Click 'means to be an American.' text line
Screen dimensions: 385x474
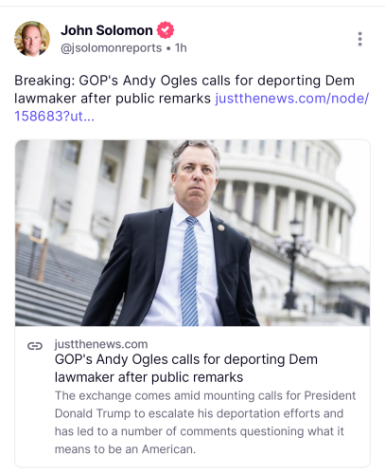tap(125, 449)
